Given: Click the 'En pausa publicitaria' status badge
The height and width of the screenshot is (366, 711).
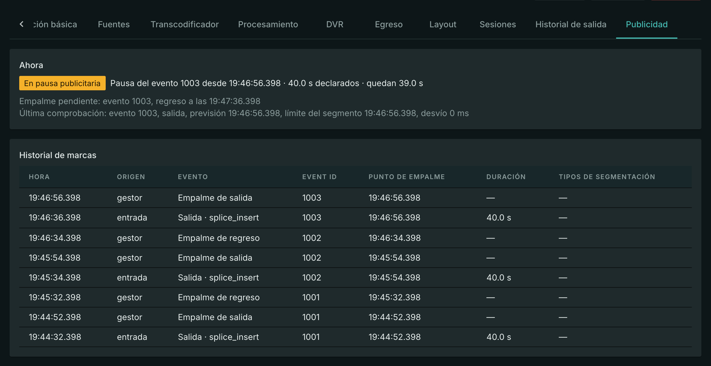Looking at the screenshot, I should coord(62,83).
